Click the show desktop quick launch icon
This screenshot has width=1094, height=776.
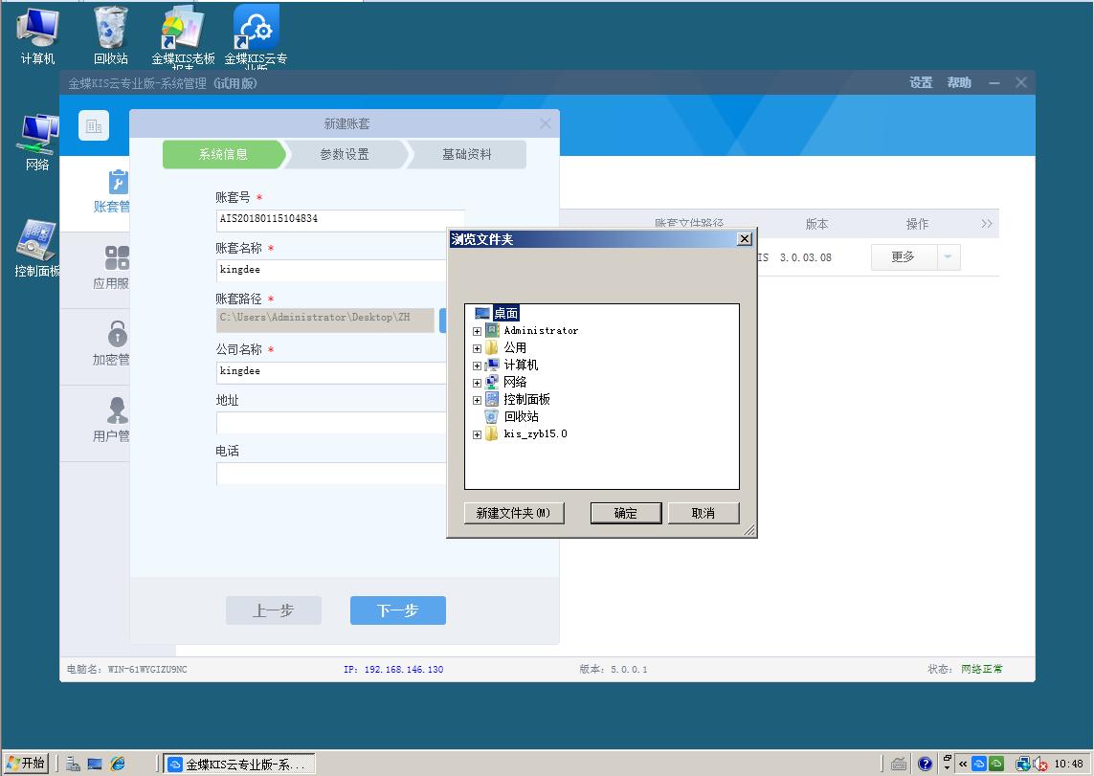pyautogui.click(x=95, y=765)
